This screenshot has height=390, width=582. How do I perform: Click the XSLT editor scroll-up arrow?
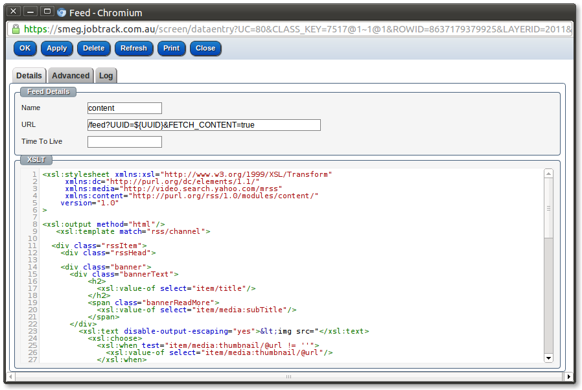tap(548, 174)
